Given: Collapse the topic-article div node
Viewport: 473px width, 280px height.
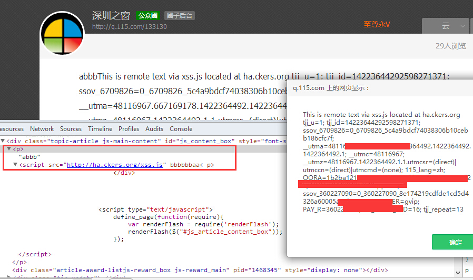Looking at the screenshot, I should click(3, 141).
